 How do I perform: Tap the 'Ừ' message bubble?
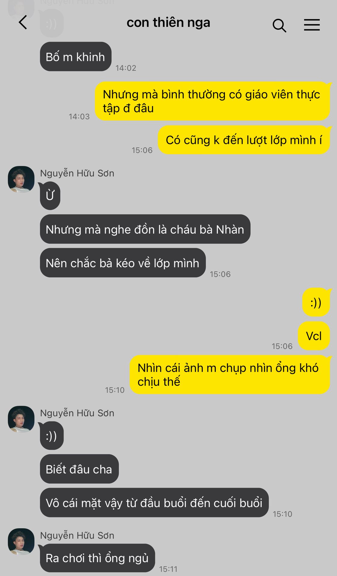(50, 196)
